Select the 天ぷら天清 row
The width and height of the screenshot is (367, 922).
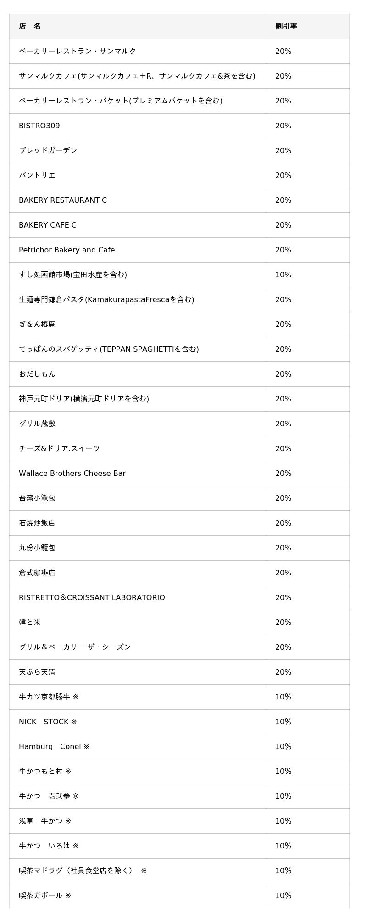[179, 672]
